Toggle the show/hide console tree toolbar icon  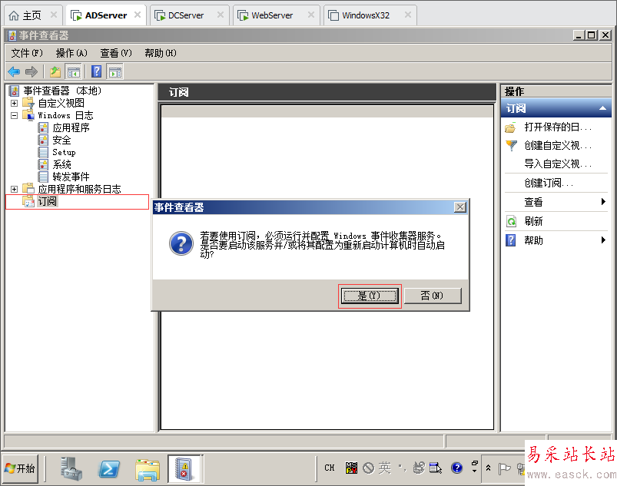74,72
